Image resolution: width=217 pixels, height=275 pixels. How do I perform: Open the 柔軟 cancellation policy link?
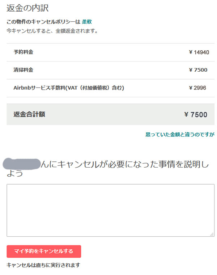coord(87,22)
